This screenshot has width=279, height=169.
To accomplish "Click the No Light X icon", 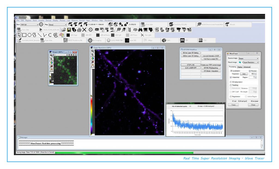I will [142, 35].
